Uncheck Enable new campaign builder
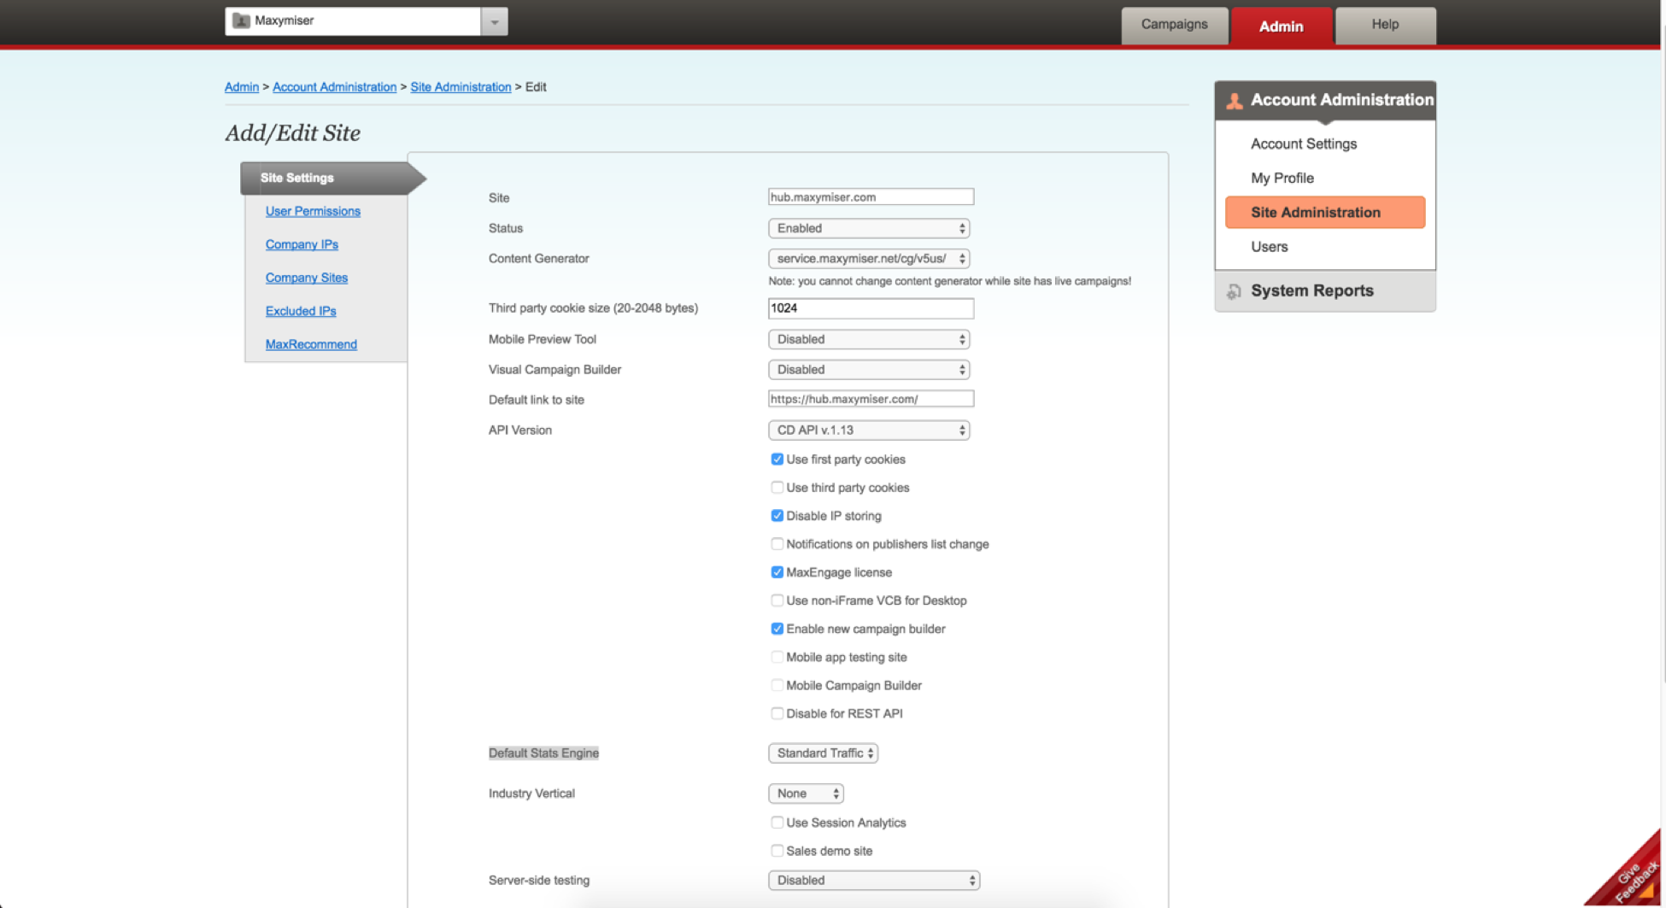 tap(777, 629)
